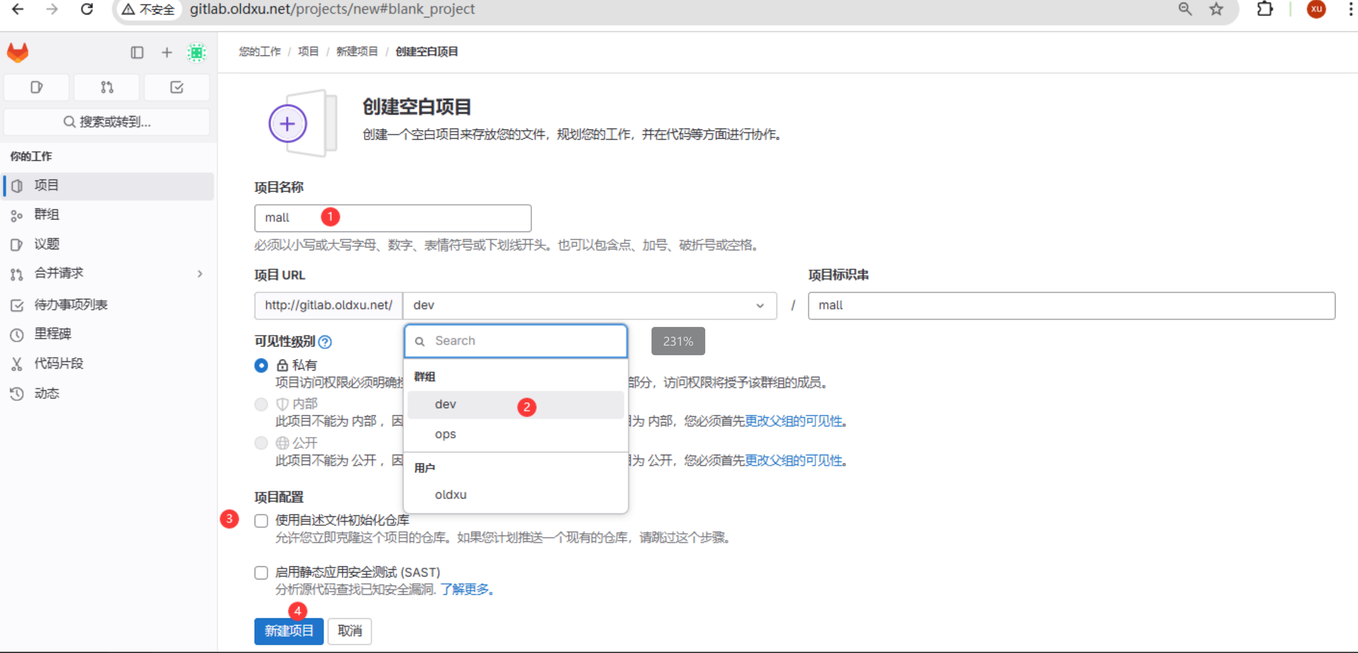The width and height of the screenshot is (1358, 653).
Task: Open assigned issues shortcut icon
Action: (36, 87)
